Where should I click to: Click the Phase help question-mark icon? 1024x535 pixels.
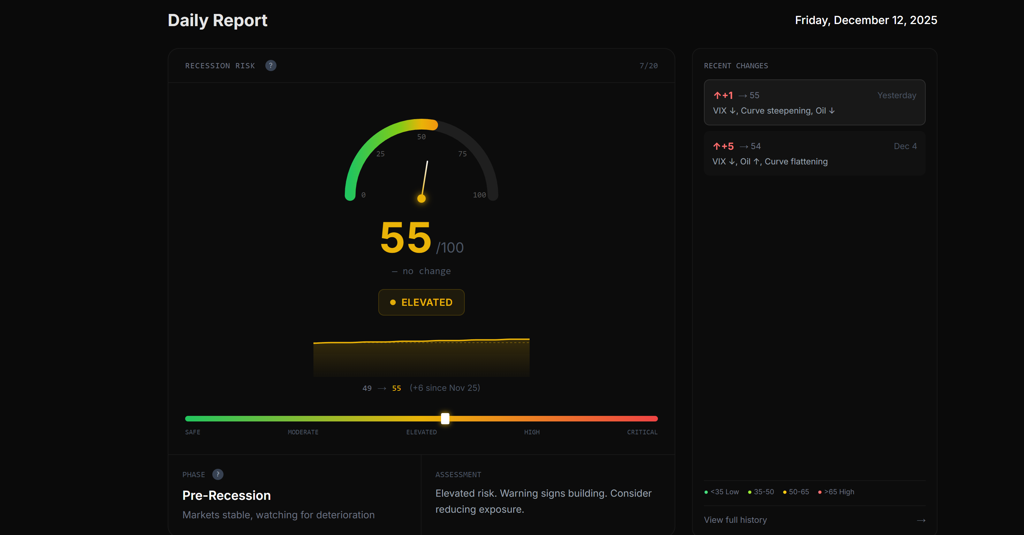(218, 474)
